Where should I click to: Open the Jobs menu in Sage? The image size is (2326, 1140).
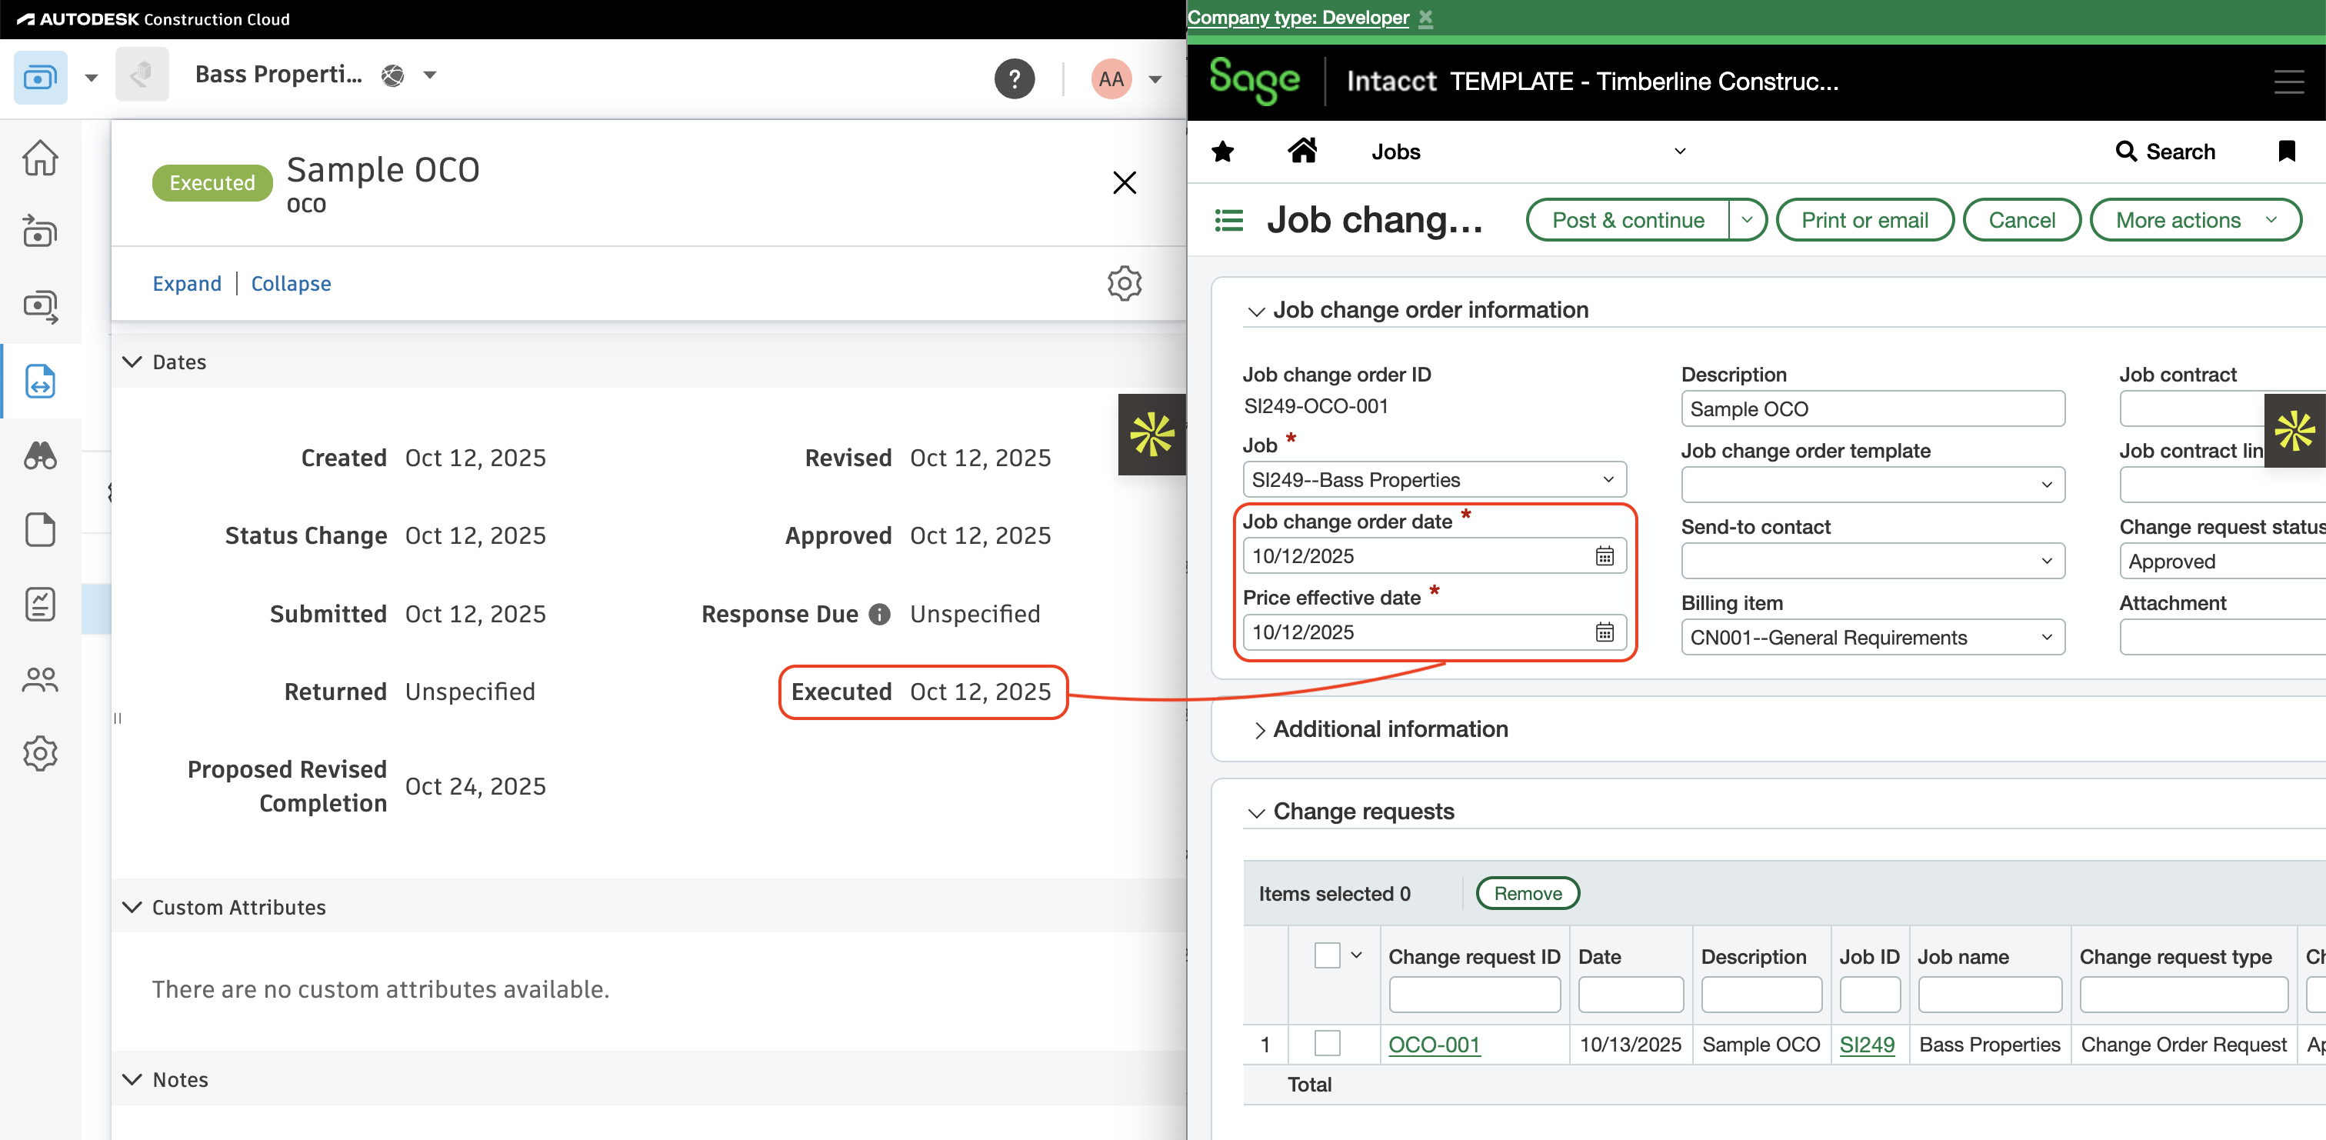pos(1395,151)
